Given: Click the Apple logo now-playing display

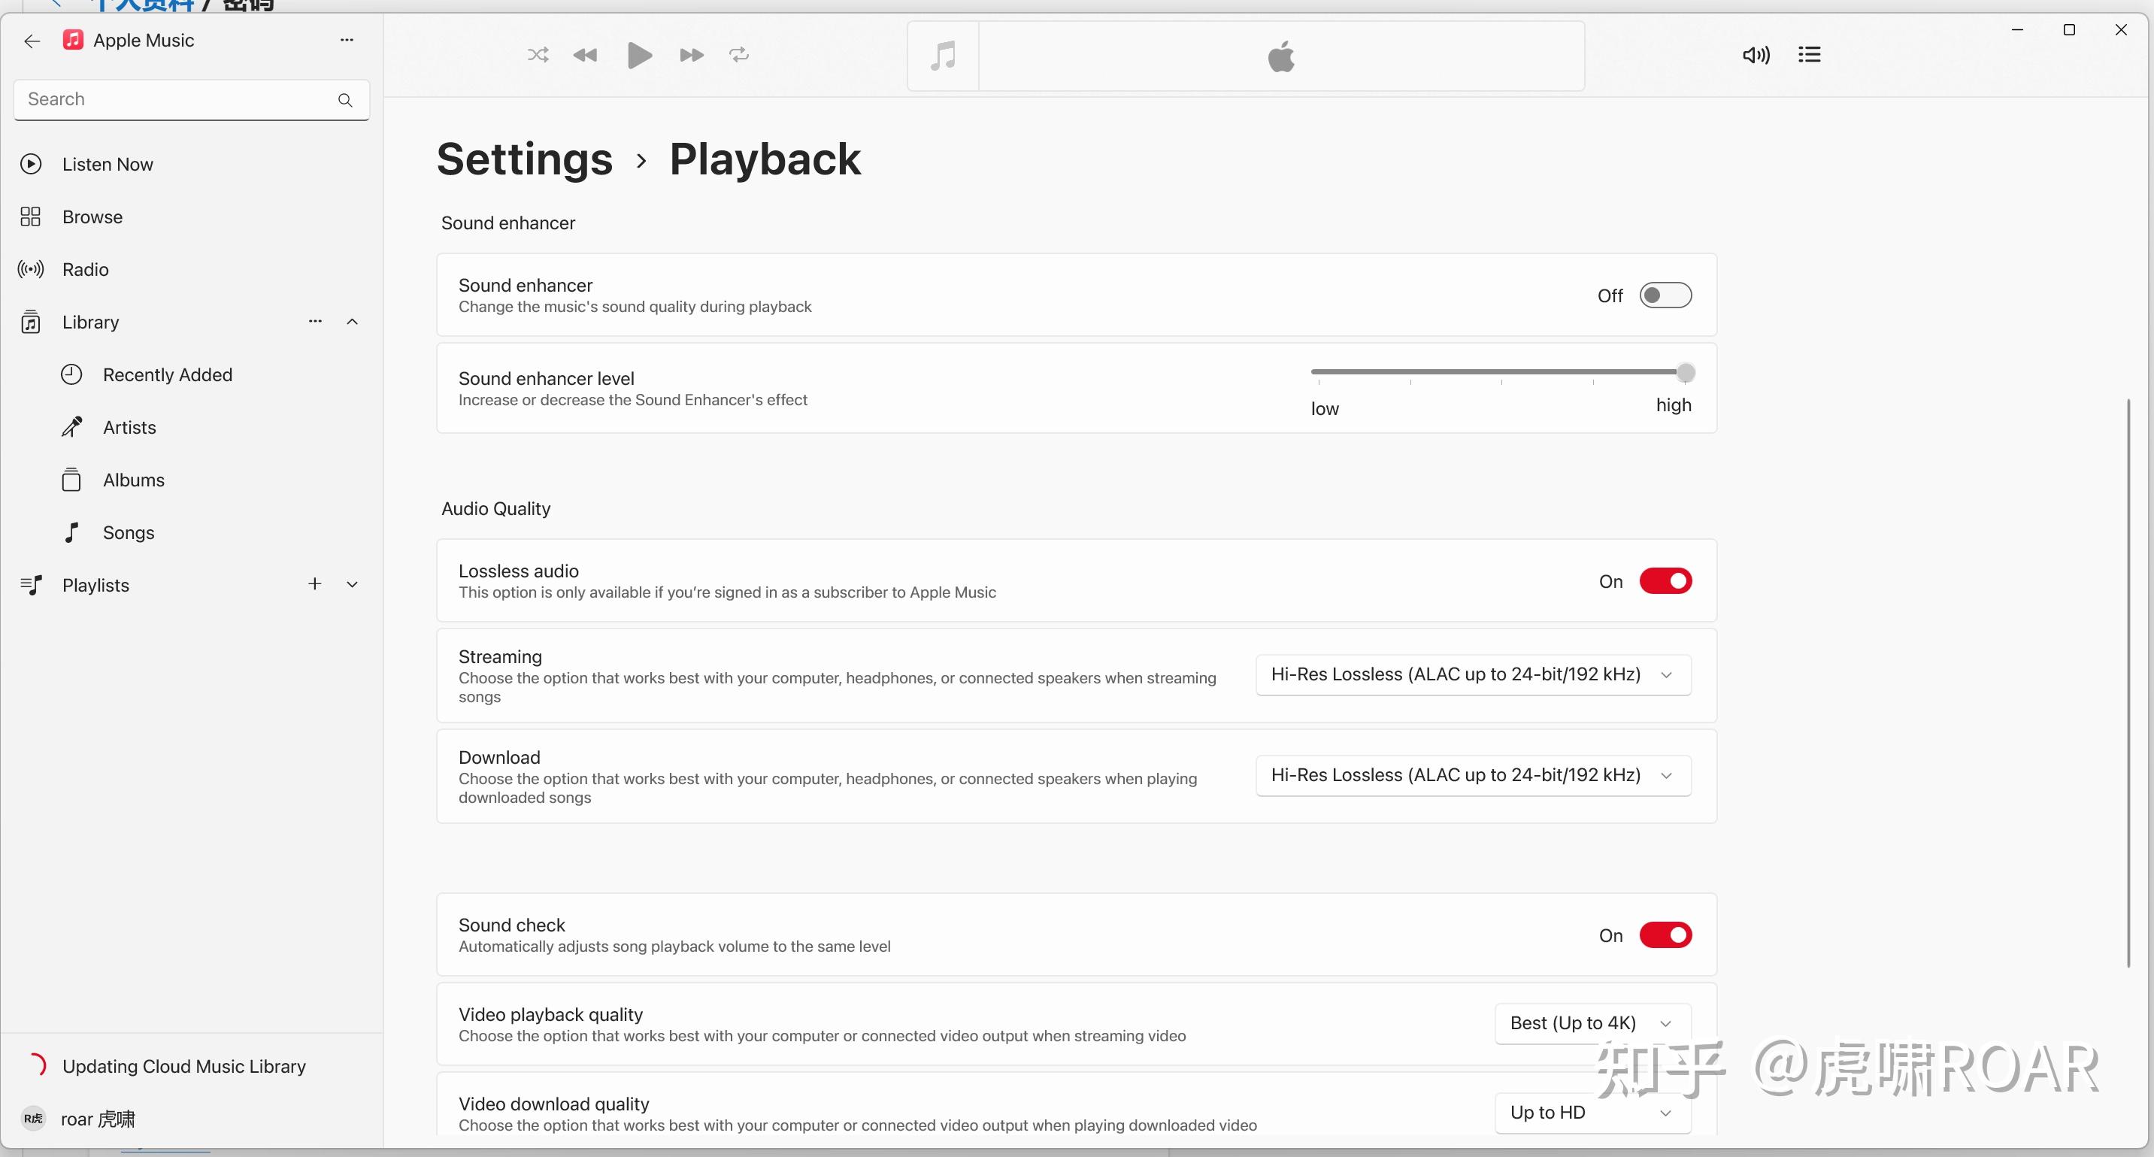Looking at the screenshot, I should [x=1281, y=56].
